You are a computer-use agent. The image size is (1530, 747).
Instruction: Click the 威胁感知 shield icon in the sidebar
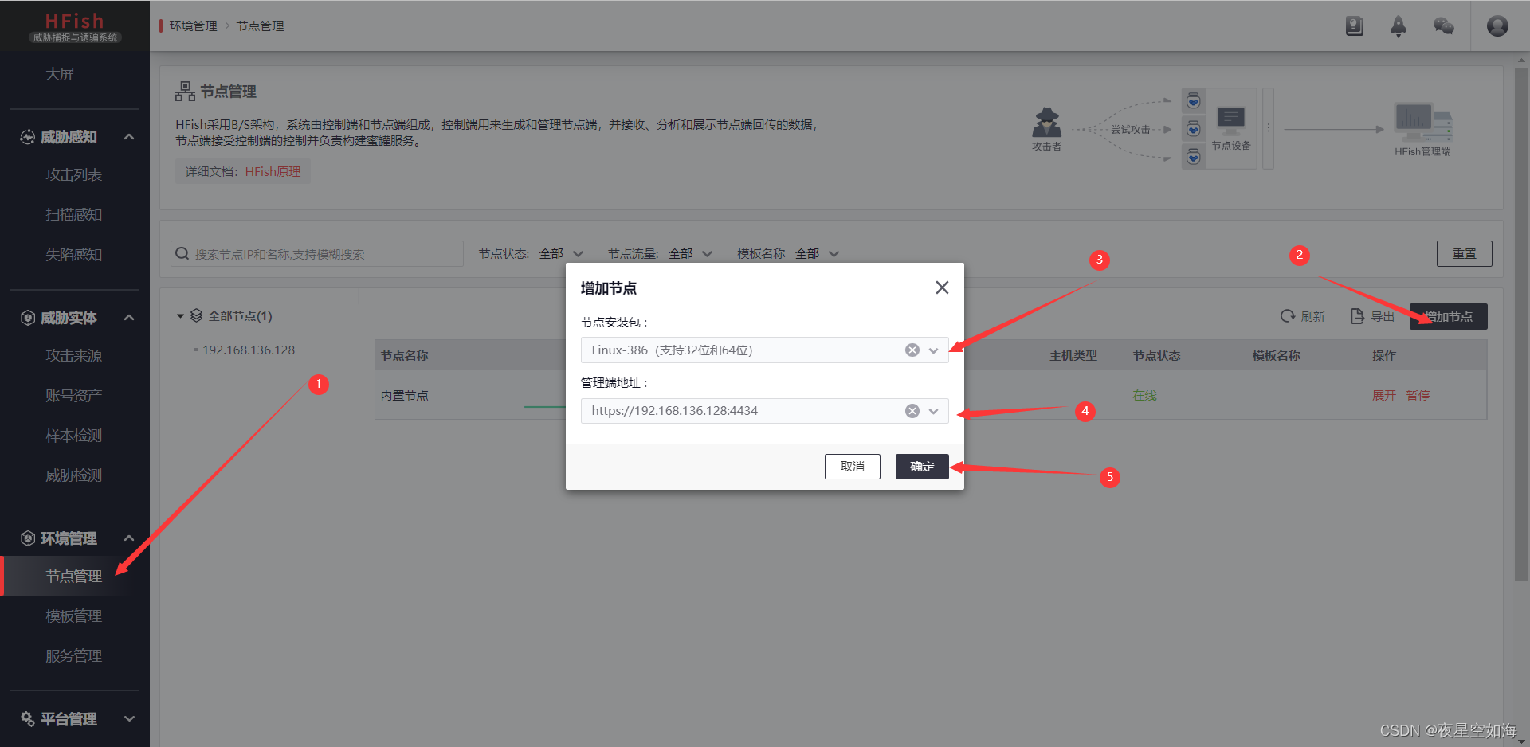pos(26,136)
